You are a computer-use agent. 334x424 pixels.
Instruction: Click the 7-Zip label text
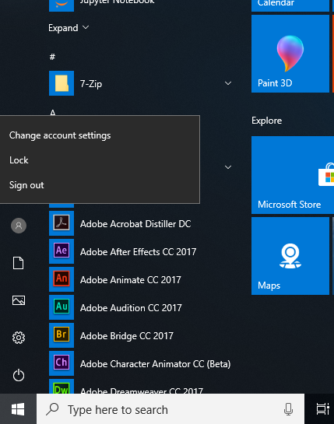(91, 84)
